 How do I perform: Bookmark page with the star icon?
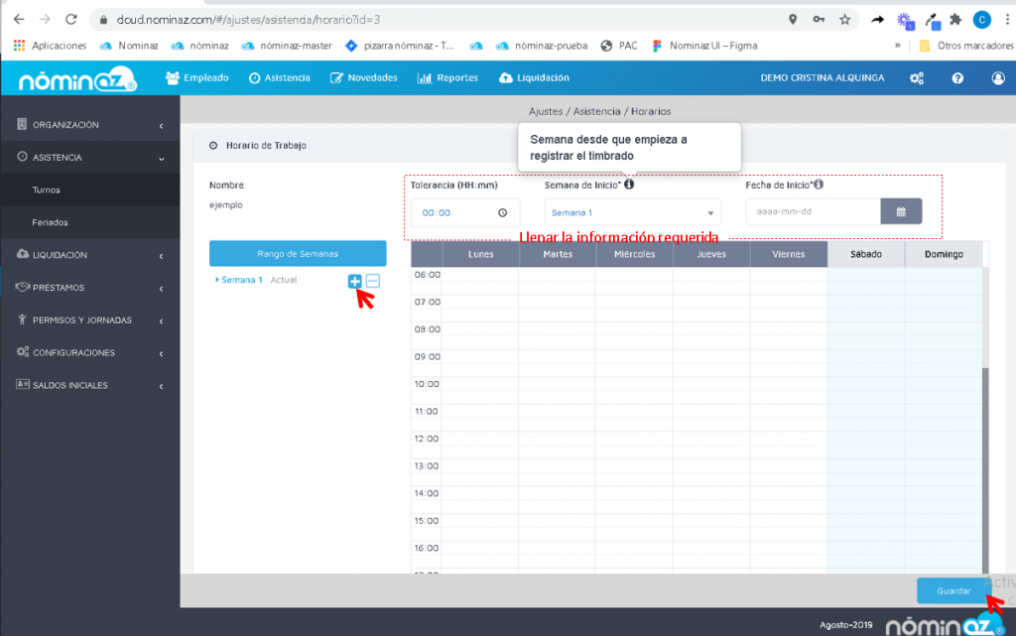click(844, 20)
